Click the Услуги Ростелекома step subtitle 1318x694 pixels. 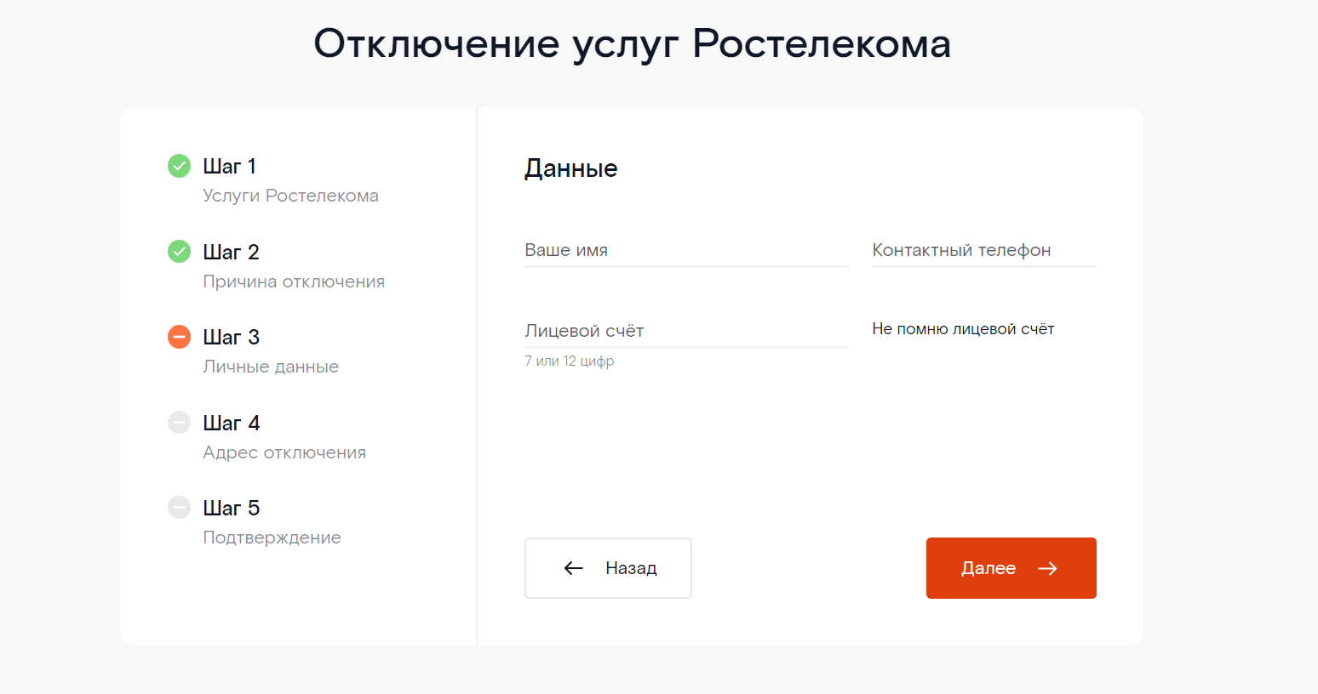coord(290,196)
